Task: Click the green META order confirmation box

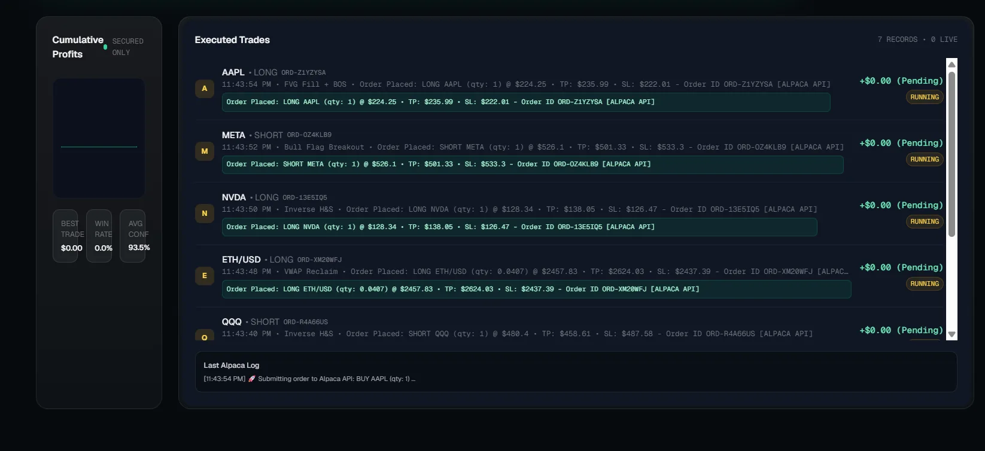Action: pos(533,164)
